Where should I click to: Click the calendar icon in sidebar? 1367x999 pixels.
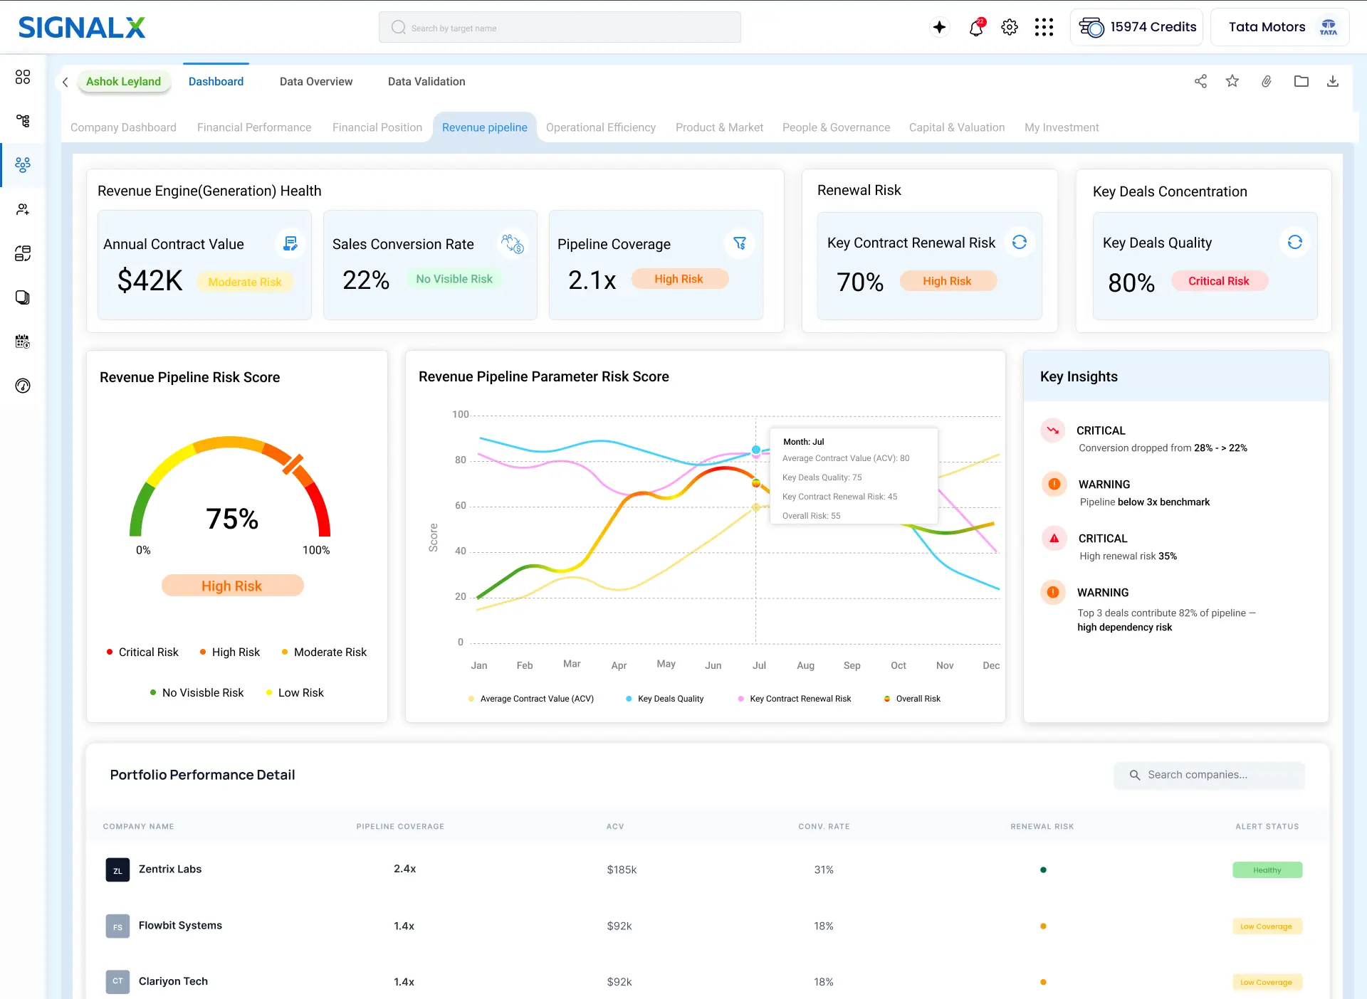click(x=23, y=342)
